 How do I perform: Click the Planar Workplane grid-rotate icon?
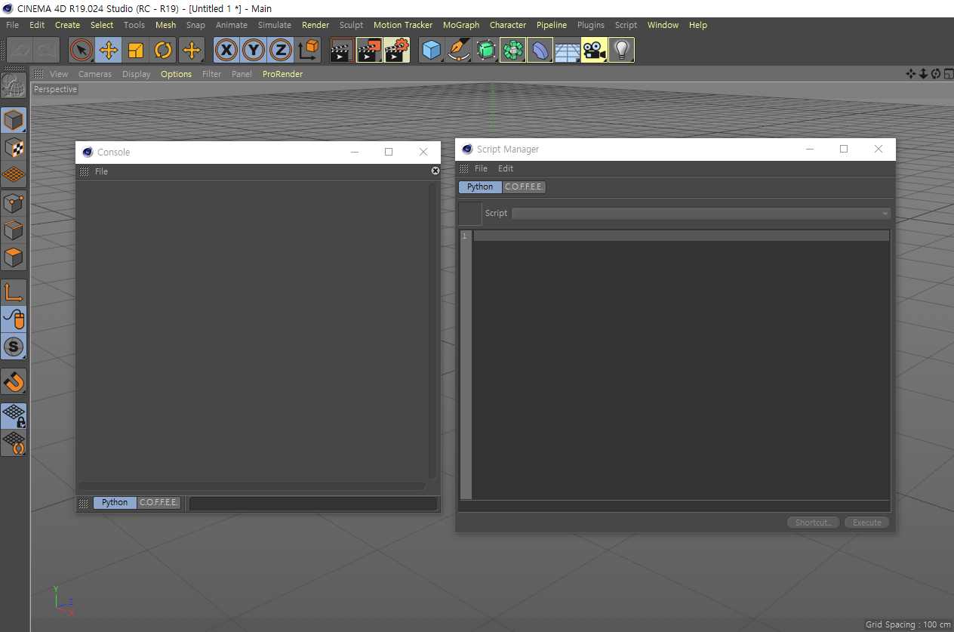point(14,443)
